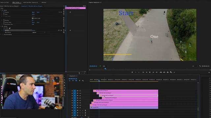Show or hide Effect Controls timeline view arrow

click(x=64, y=6)
